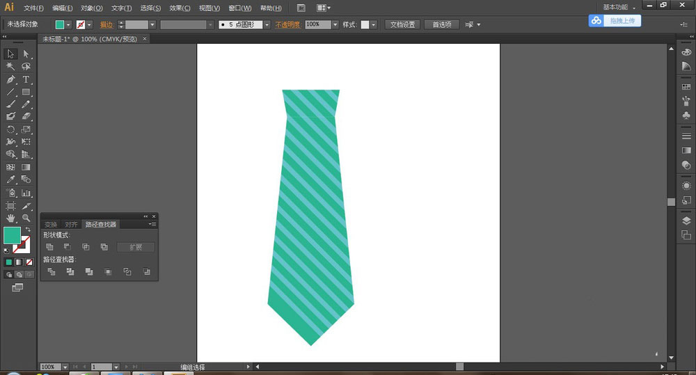Open the Bridge (Br) icon
The height and width of the screenshot is (375, 696).
[301, 8]
